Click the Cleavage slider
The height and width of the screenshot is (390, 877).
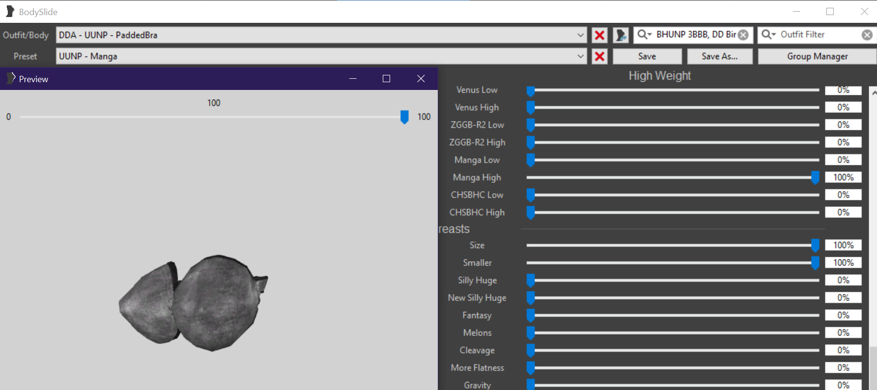(673, 350)
